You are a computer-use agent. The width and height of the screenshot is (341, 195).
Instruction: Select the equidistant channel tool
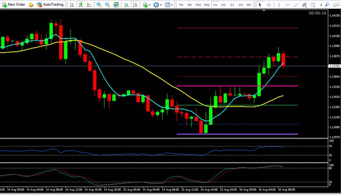click(x=305, y=5)
